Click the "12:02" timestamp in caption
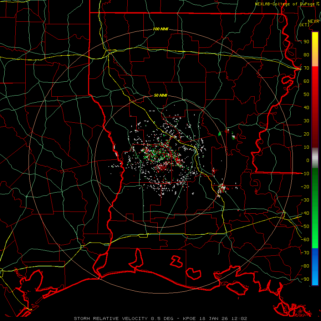The height and width of the screenshot is (321, 321). click(x=239, y=319)
